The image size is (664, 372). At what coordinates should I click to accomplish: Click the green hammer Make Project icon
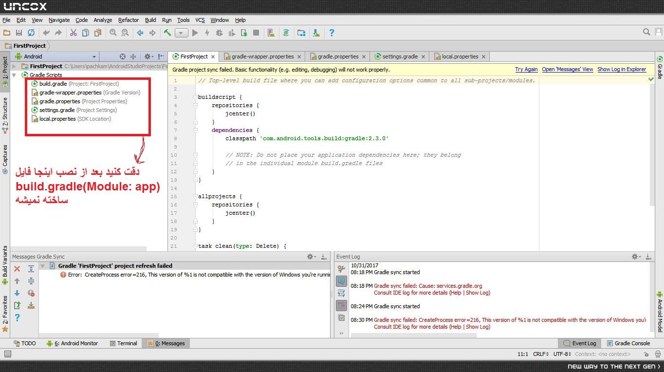167,33
